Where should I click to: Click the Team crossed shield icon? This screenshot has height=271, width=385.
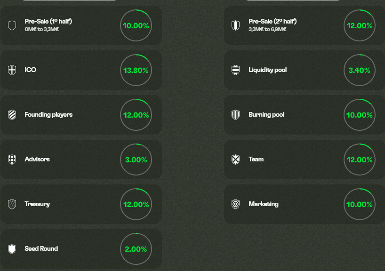click(x=235, y=159)
